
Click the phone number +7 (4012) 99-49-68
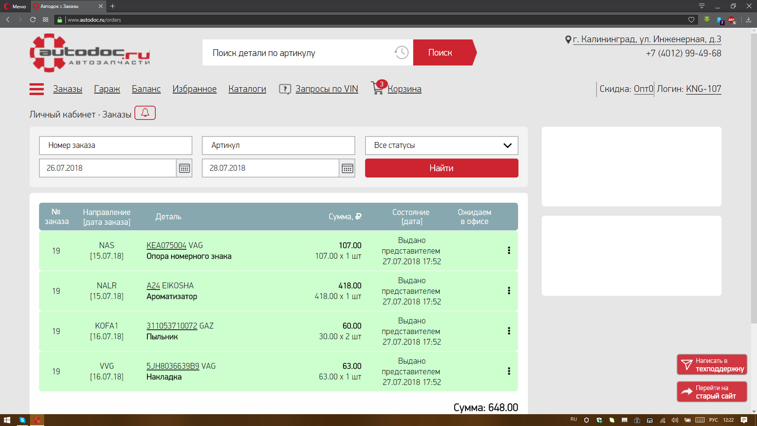[684, 53]
